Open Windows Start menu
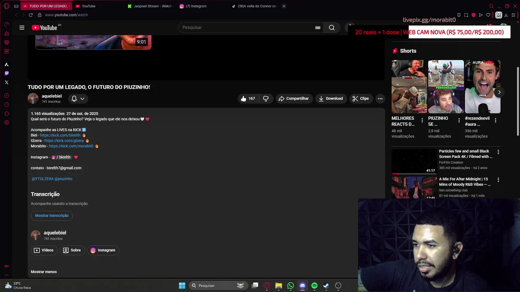 [182, 286]
